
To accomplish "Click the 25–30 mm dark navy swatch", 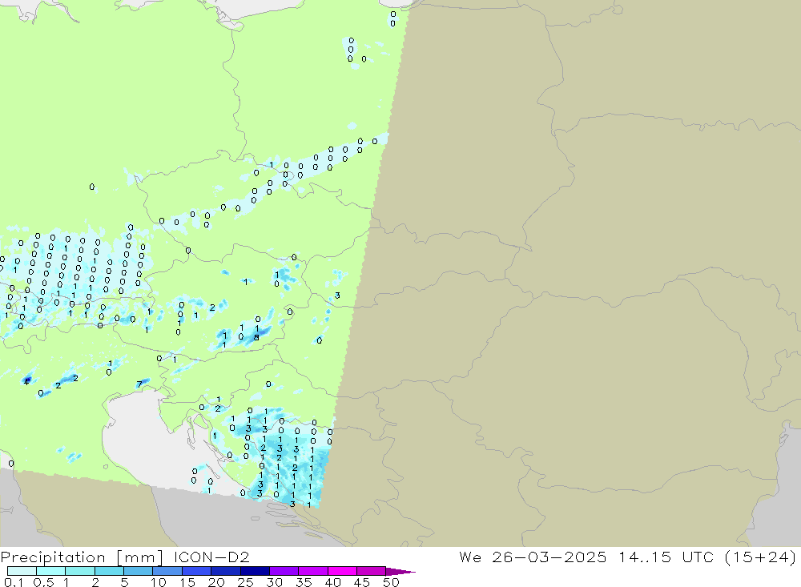I will 255,571.
